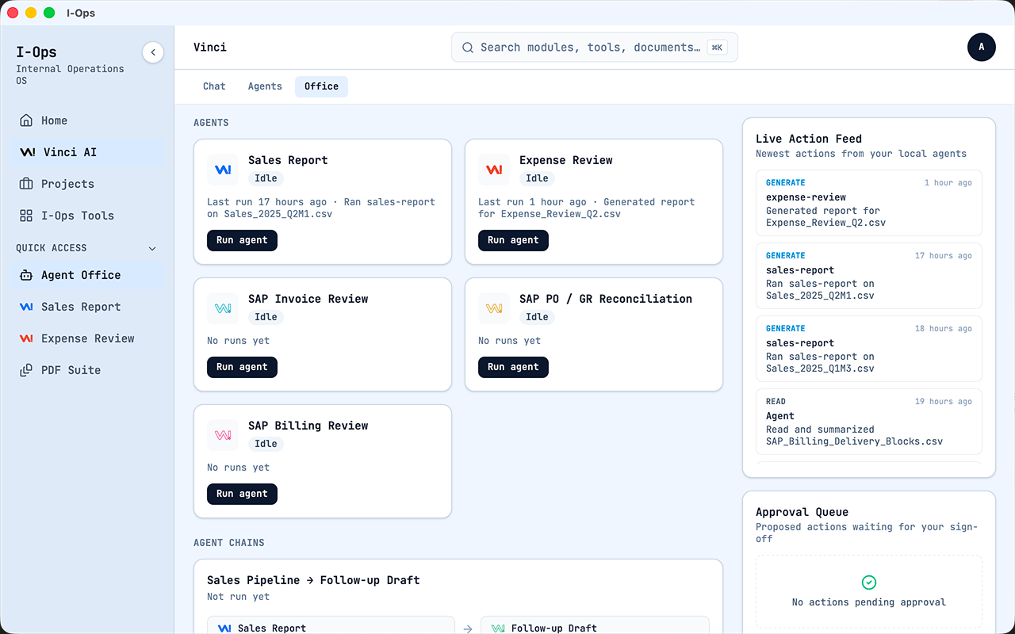The width and height of the screenshot is (1015, 634).
Task: Click the SAP PO / GR Reconciliation icon
Action: pyautogui.click(x=494, y=308)
